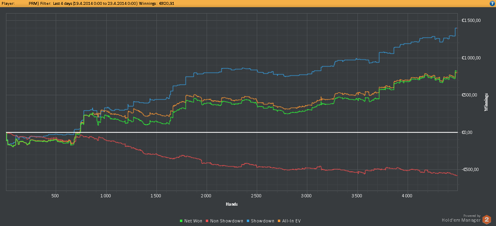
Task: Click the 4 000 hands x-axis tick label
Action: click(407, 196)
